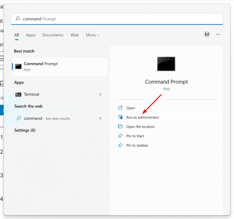This screenshot has height=219, width=234.
Task: Click the Terminal app icon
Action: tap(18, 94)
